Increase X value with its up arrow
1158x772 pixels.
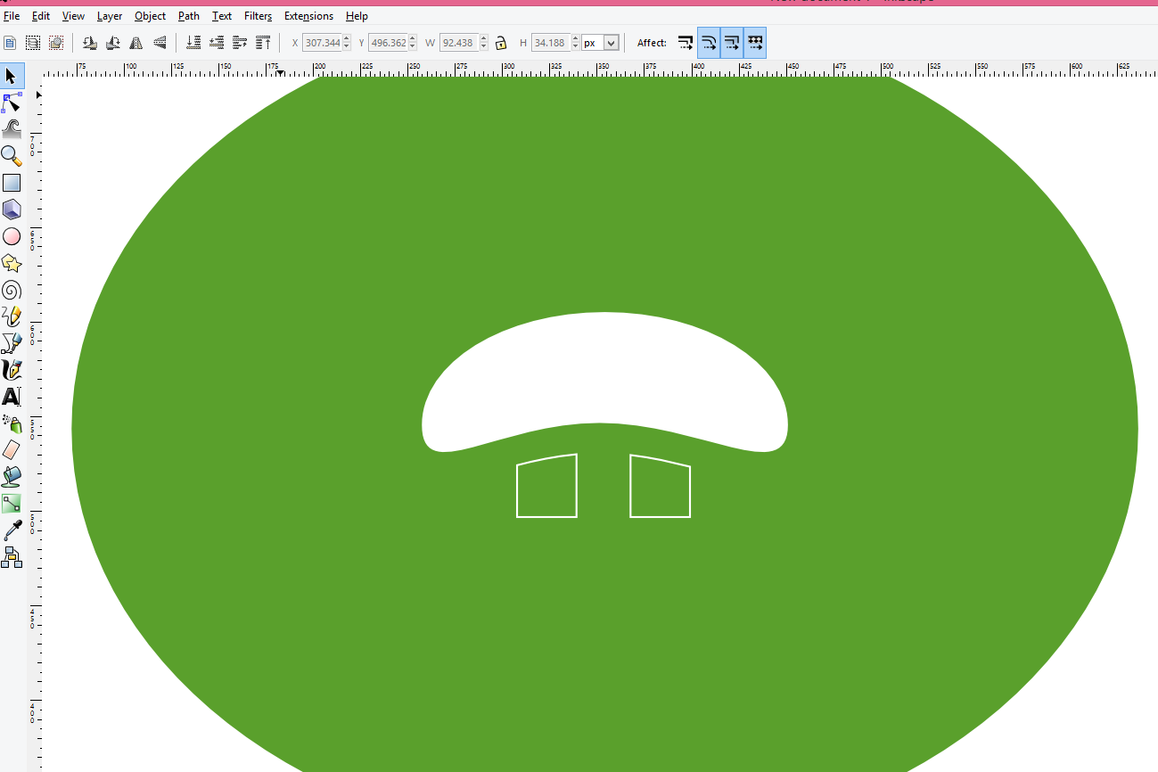pos(347,38)
